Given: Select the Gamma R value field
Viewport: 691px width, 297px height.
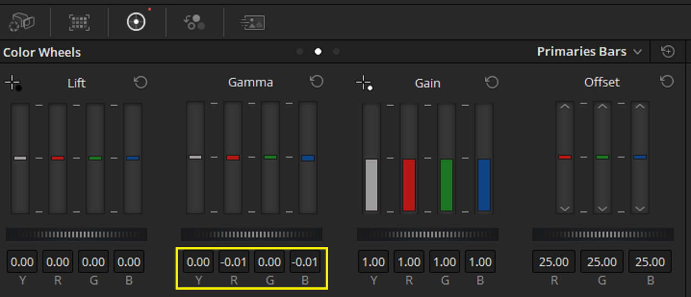Looking at the screenshot, I should coord(234,262).
